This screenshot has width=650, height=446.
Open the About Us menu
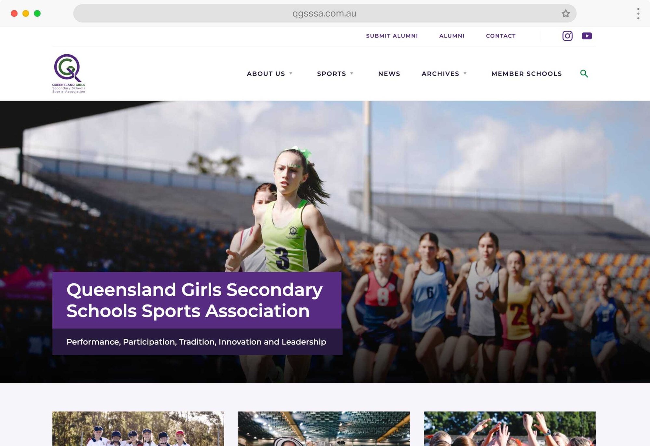point(266,74)
